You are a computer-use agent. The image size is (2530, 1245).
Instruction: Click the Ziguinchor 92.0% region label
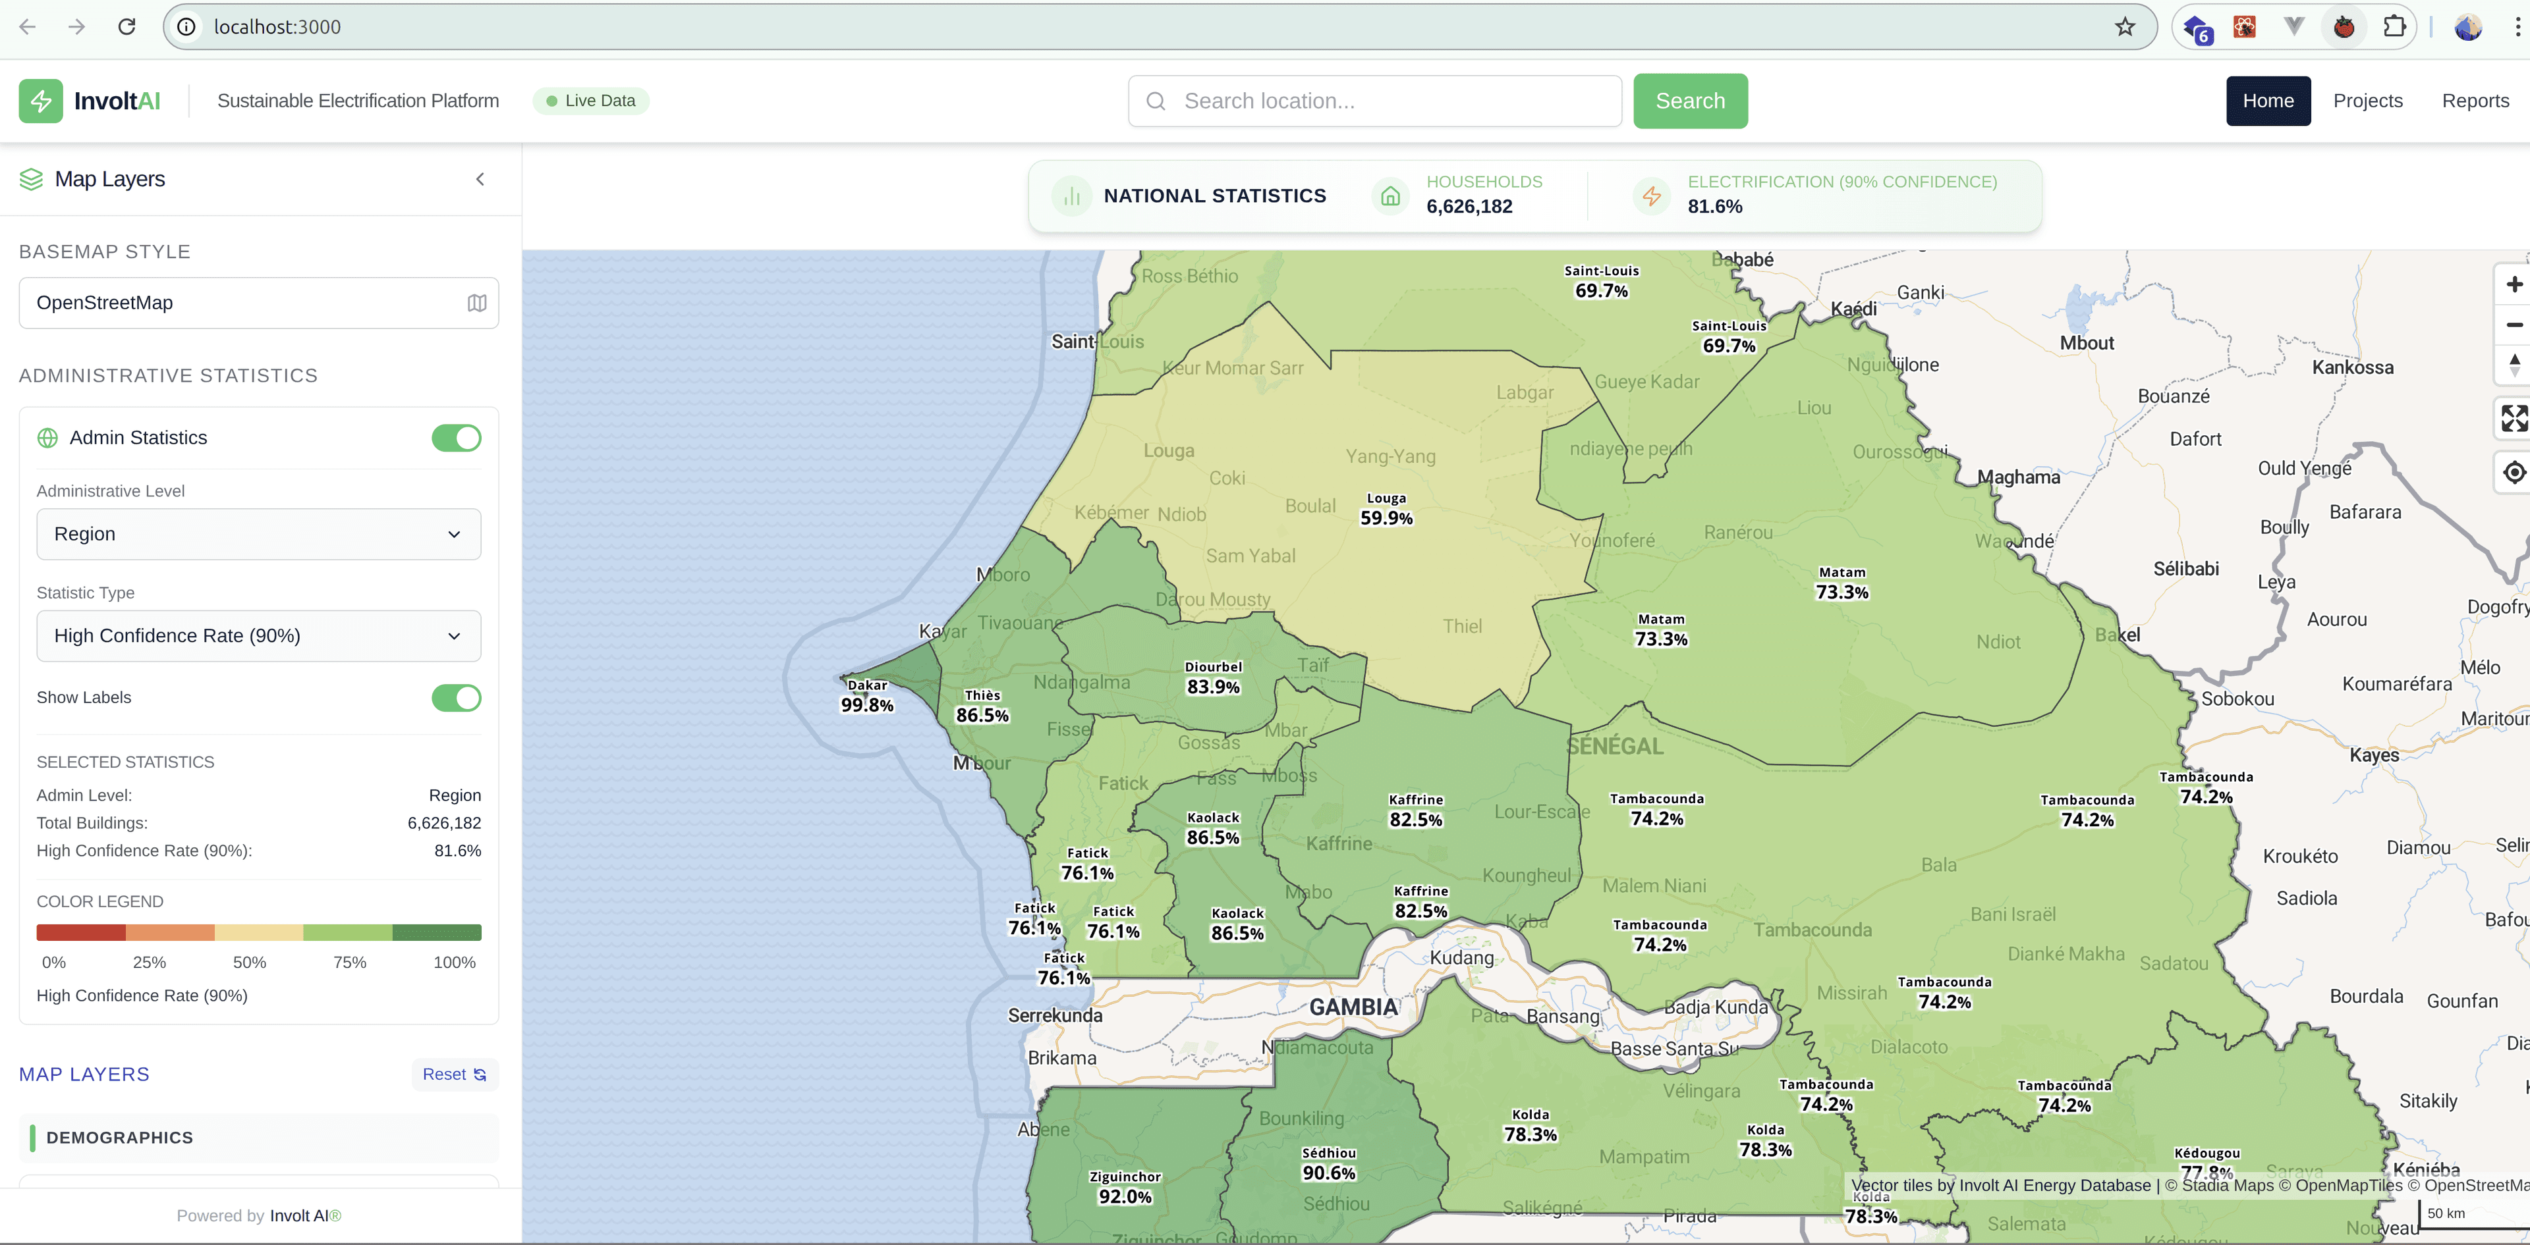(1125, 1187)
